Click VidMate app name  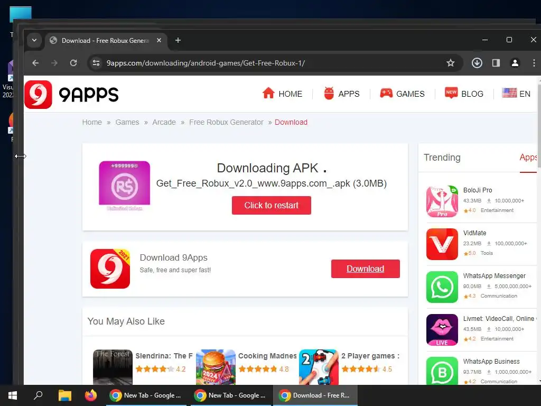[x=474, y=233]
